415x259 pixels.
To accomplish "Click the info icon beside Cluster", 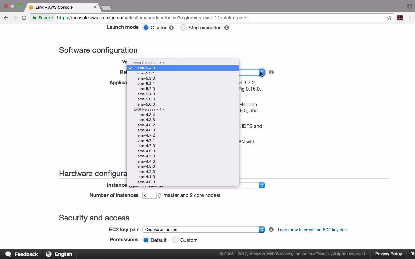I will coord(171,28).
